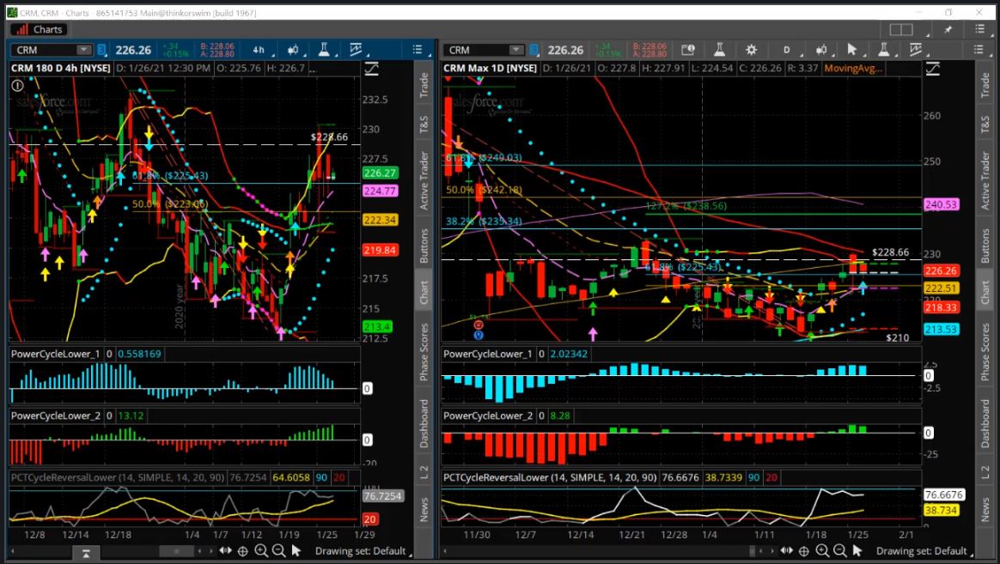This screenshot has width=1000, height=564.
Task: Click info circle icon at left chart corner
Action: pos(17,85)
